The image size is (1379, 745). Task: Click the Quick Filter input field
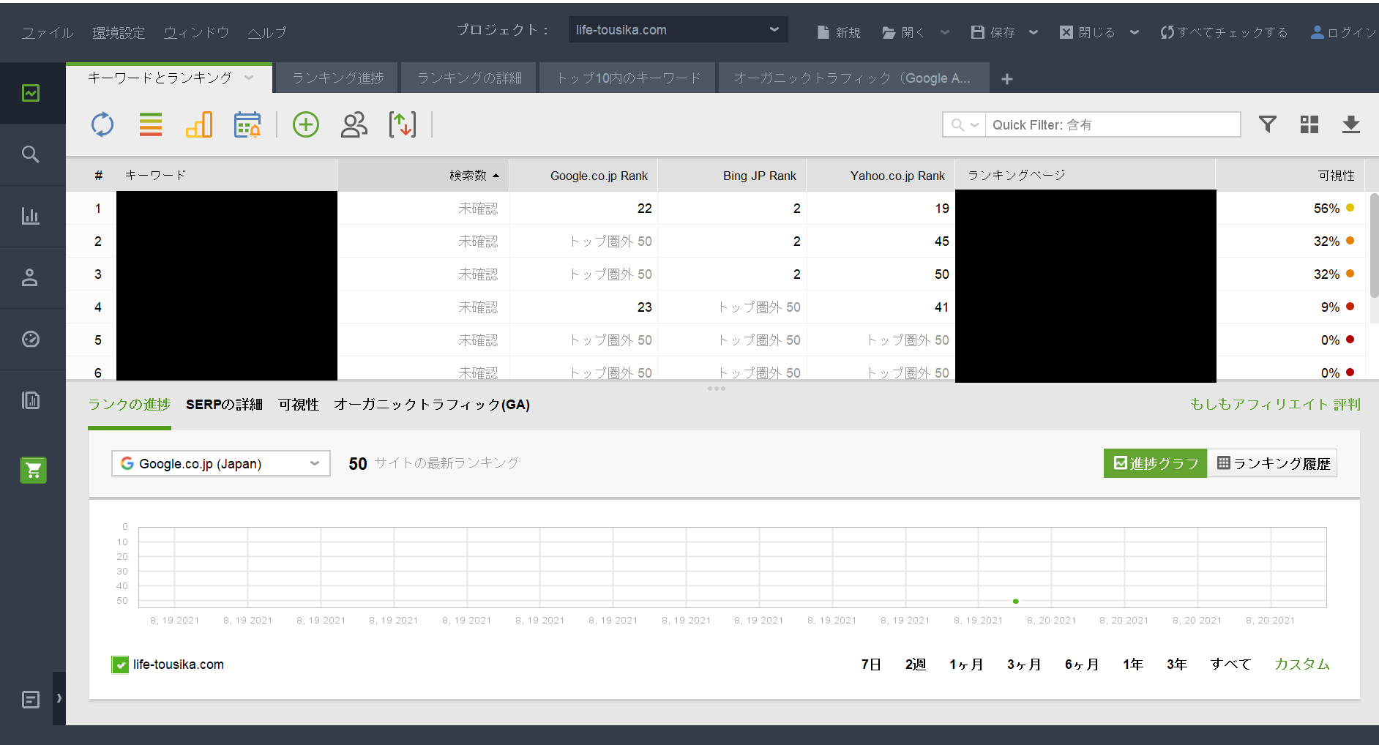(x=1112, y=124)
